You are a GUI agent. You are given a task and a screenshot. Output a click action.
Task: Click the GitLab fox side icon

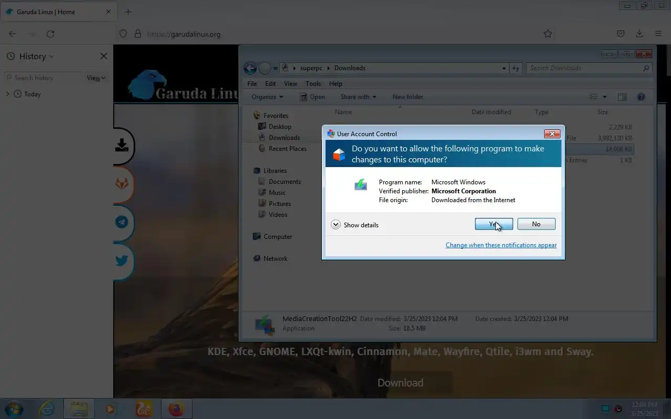click(x=122, y=184)
